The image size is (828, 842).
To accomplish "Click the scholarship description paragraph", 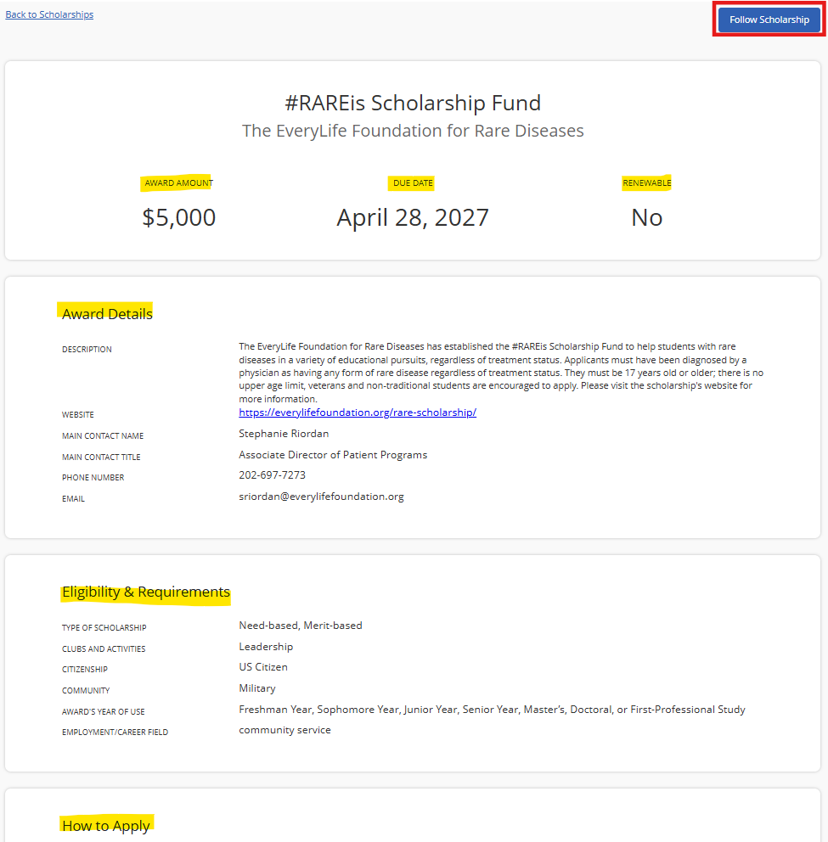I will coord(501,373).
